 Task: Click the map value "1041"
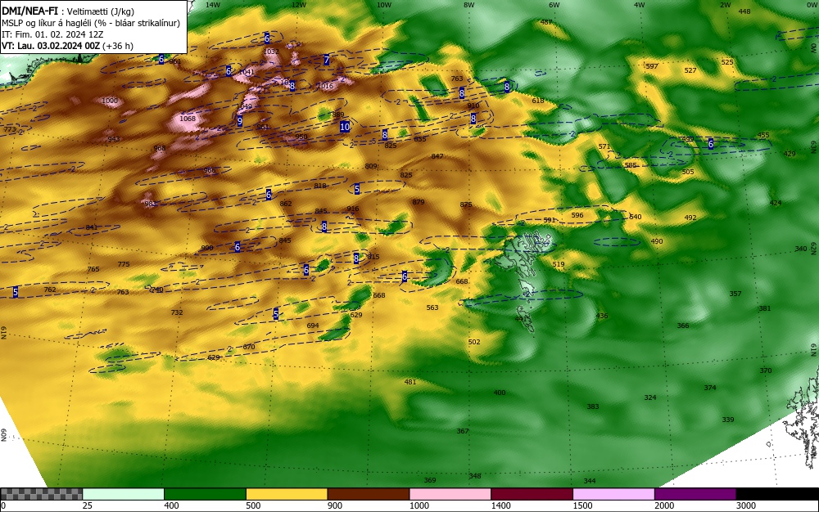247,72
